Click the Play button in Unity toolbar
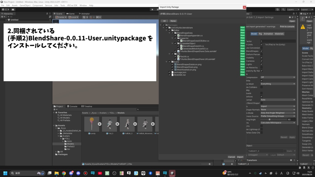315x177 pixels. [152, 10]
